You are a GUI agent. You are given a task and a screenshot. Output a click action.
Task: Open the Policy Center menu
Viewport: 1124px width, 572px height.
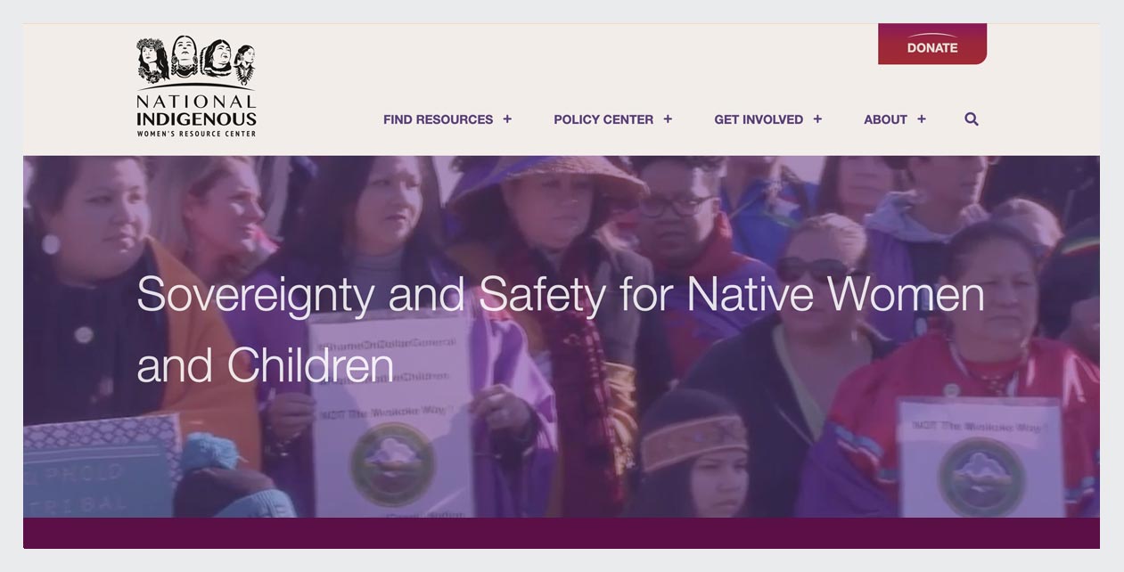tap(603, 119)
